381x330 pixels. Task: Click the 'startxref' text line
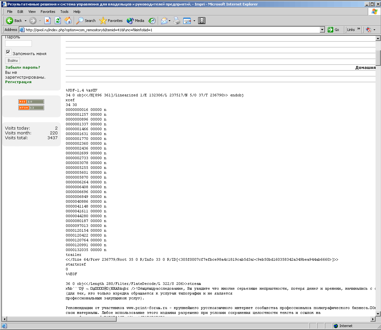coord(76,264)
